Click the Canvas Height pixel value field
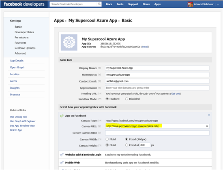The height and width of the screenshot is (170, 223). (145, 145)
